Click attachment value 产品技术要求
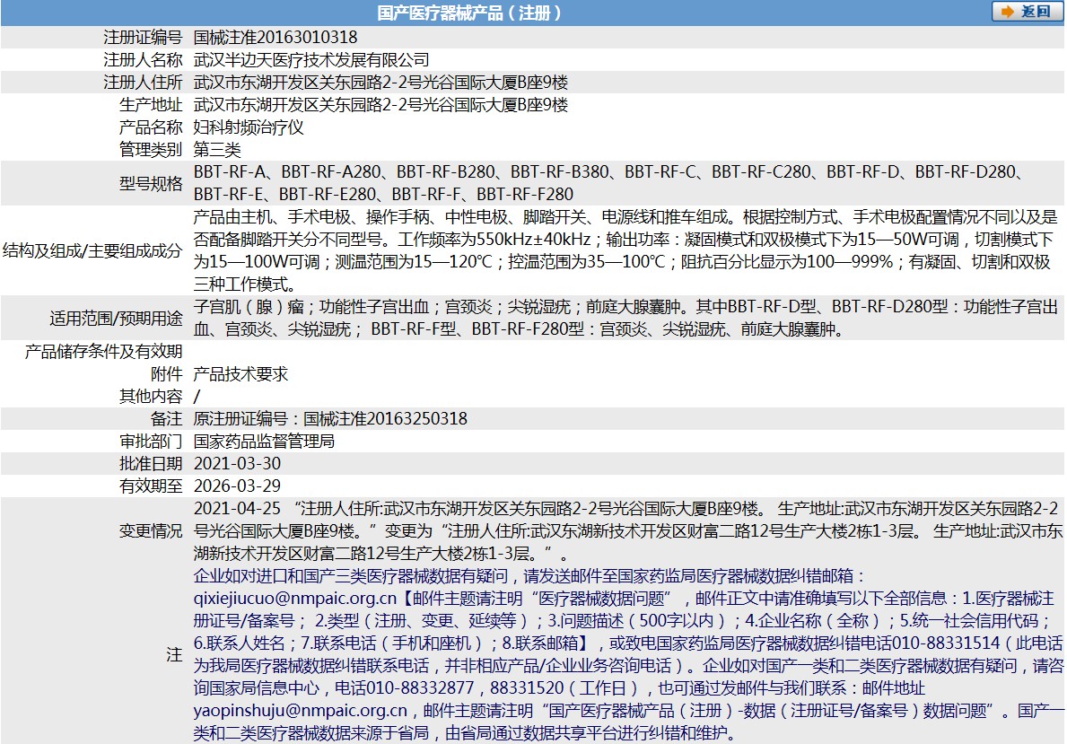Viewport: 1067px width, 744px height. point(241,373)
